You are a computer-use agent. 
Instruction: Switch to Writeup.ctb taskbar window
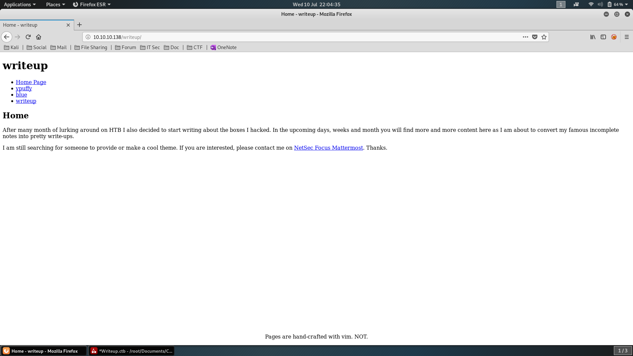pos(132,351)
